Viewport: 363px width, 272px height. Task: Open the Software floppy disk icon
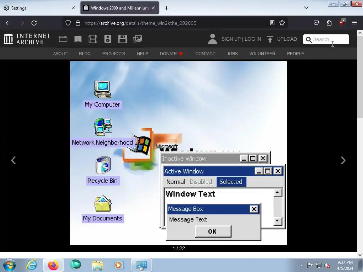click(x=122, y=39)
